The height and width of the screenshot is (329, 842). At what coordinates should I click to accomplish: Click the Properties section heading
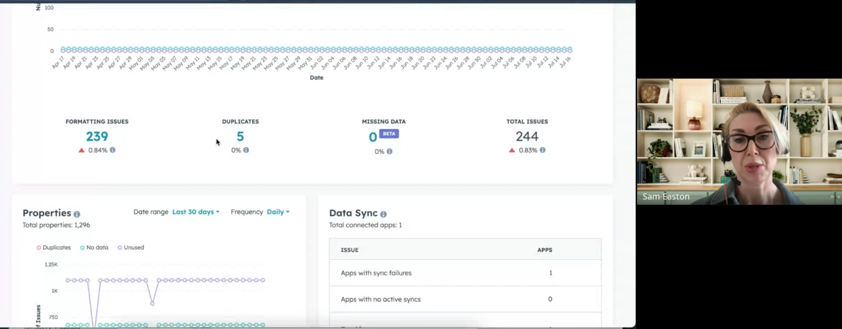pos(47,213)
